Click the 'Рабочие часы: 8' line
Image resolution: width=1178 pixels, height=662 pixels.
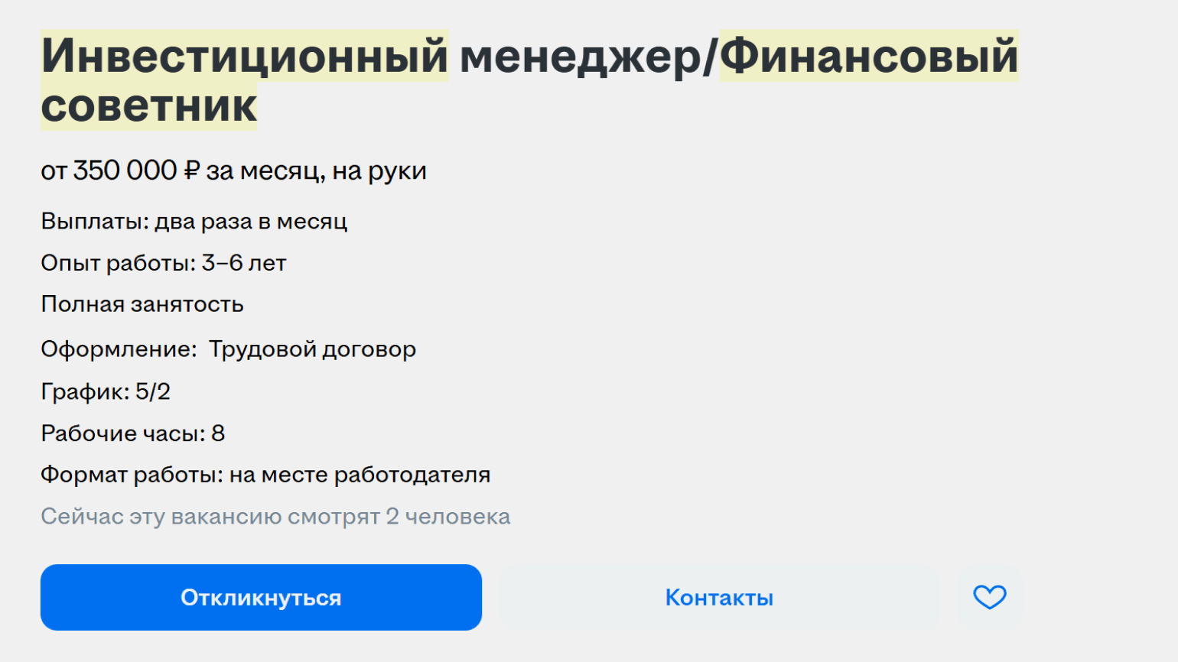(132, 433)
